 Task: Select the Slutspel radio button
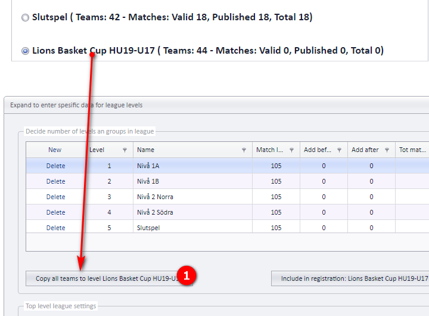point(25,18)
